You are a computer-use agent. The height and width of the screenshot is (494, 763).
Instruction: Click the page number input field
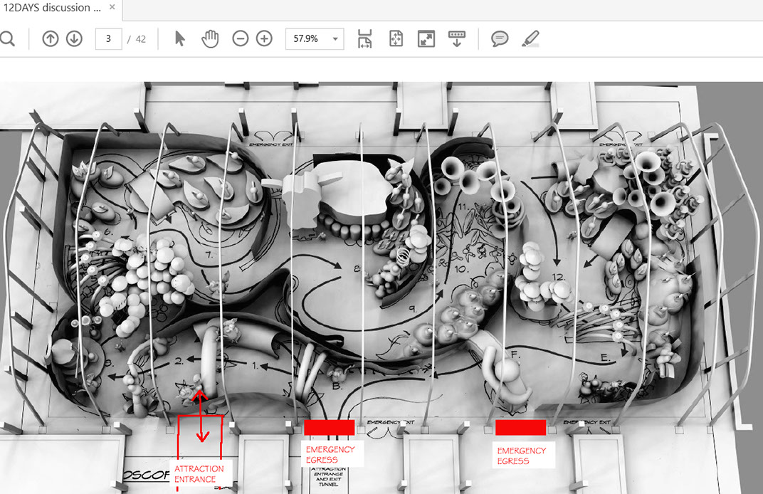[108, 39]
